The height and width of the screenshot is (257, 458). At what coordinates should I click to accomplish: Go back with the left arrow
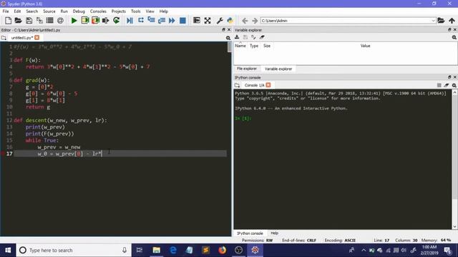(245, 21)
